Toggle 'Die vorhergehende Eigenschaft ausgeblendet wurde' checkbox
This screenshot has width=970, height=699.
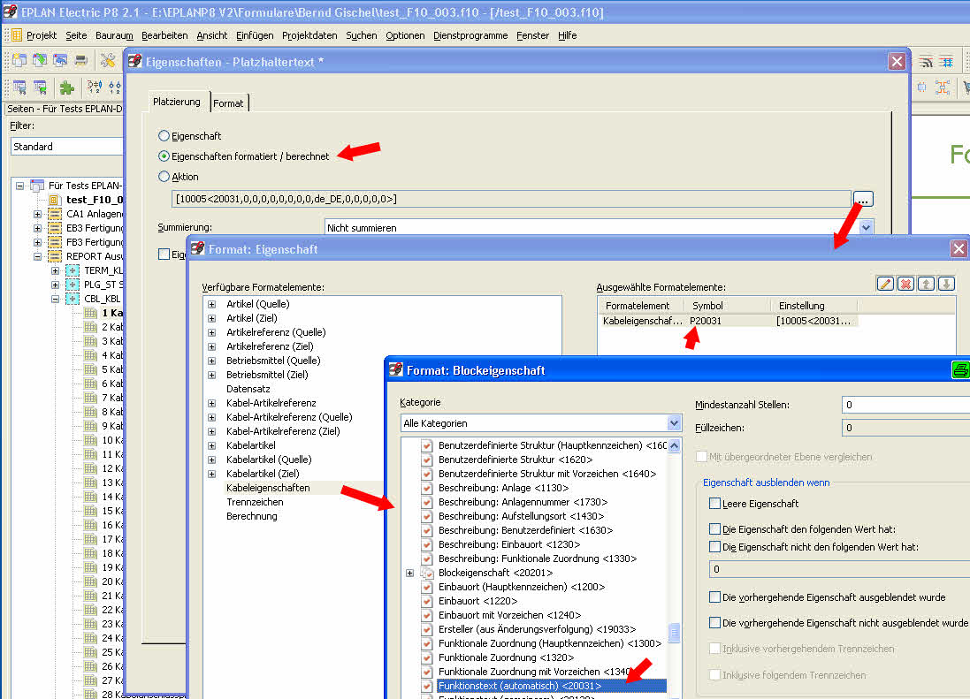715,597
